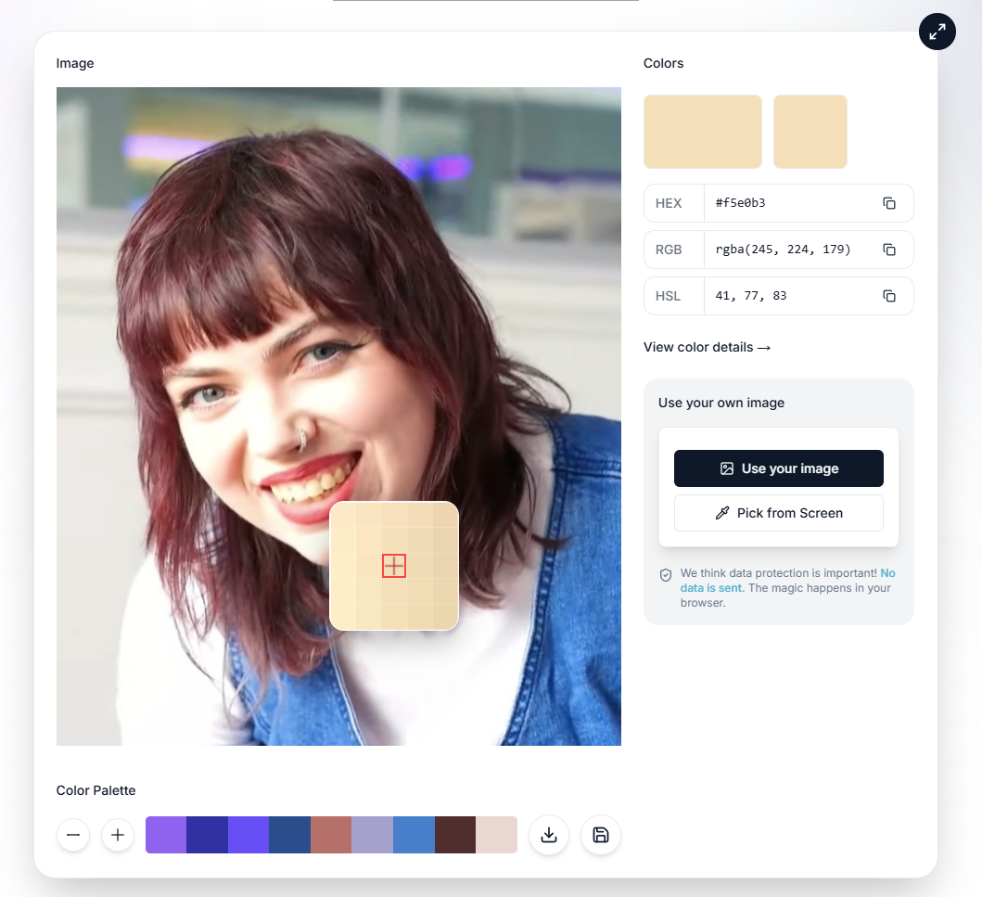The height and width of the screenshot is (897, 982).
Task: Copy the RGB color value
Action: tap(888, 250)
